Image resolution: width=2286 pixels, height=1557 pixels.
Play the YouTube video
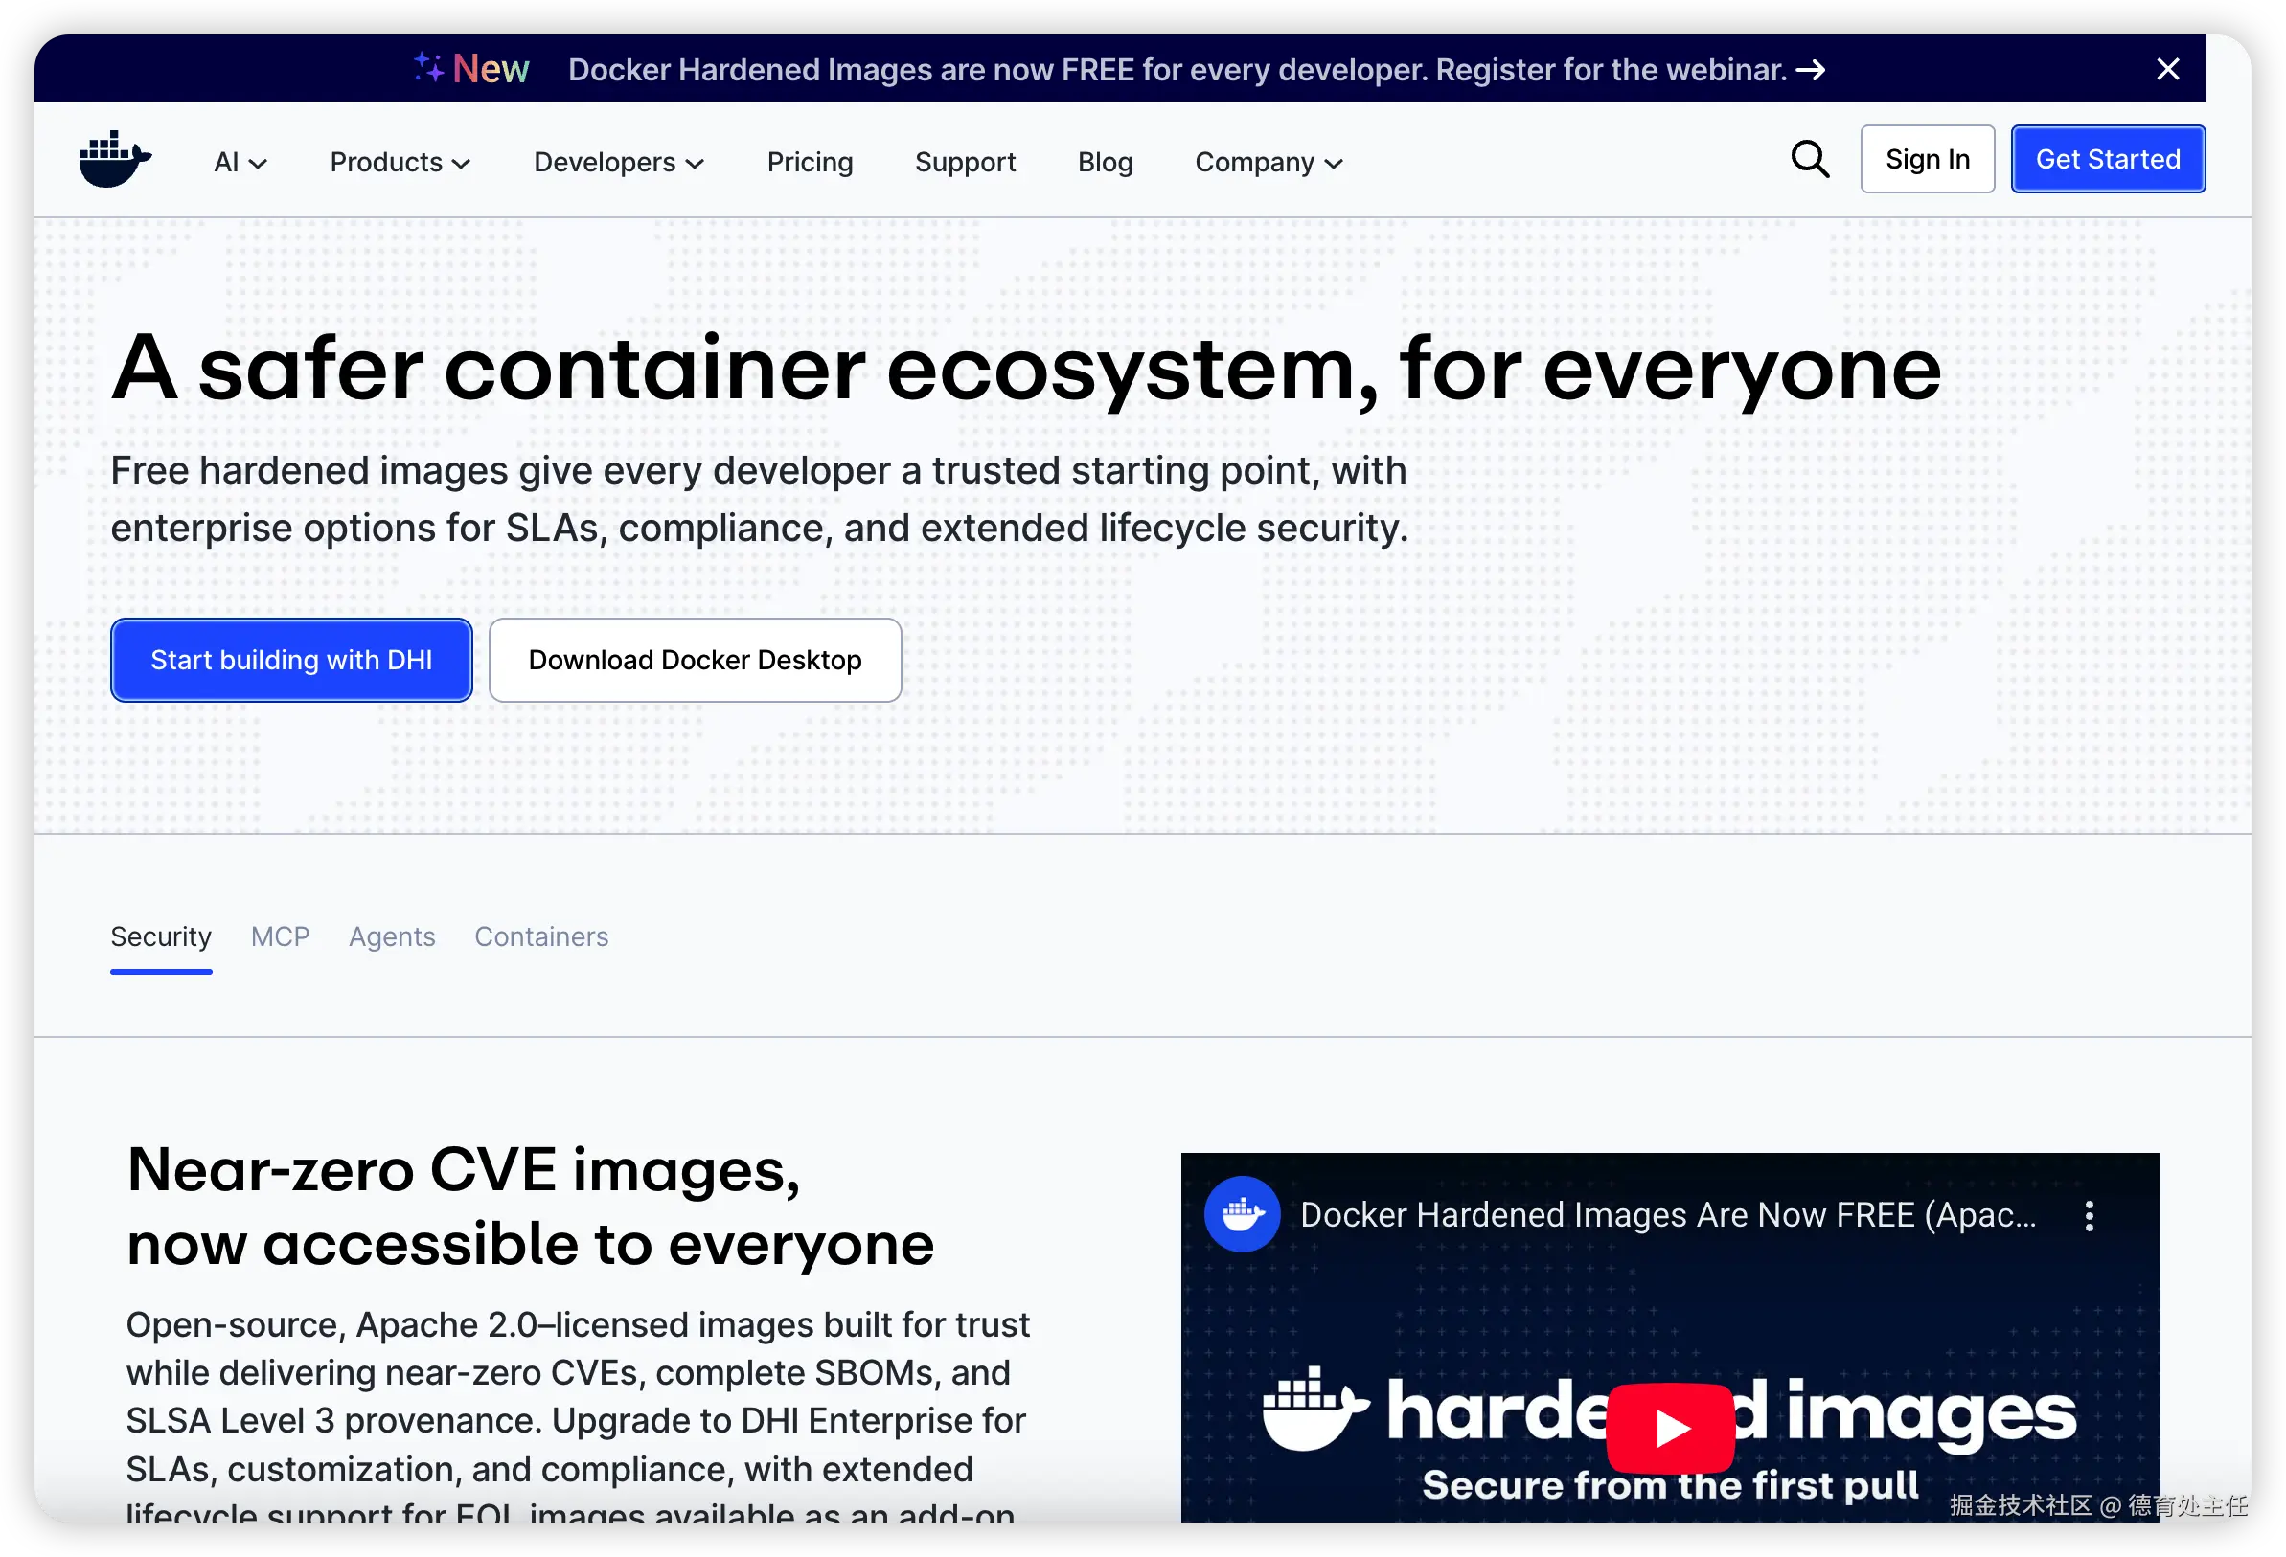click(1668, 1427)
